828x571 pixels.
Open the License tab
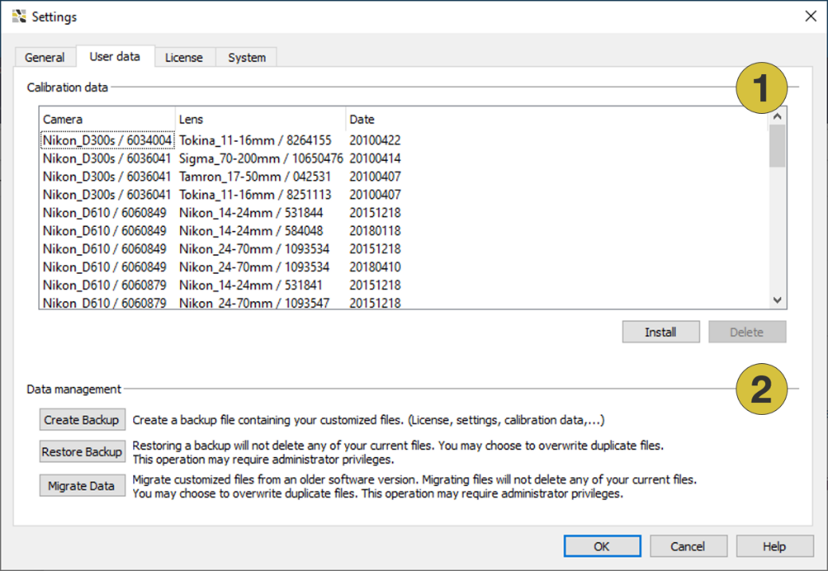coord(184,57)
